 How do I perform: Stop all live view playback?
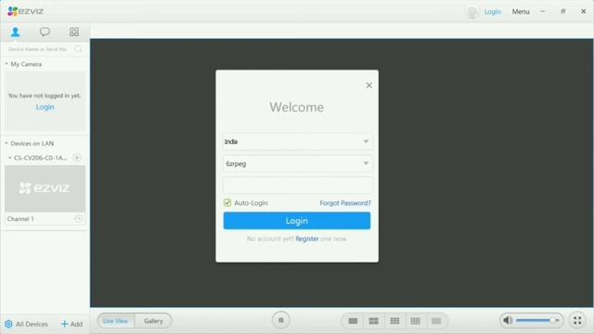pos(280,320)
